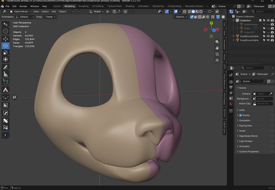The image size is (275, 190).
Task: Collapse the Scene panel header
Action: click(255, 88)
